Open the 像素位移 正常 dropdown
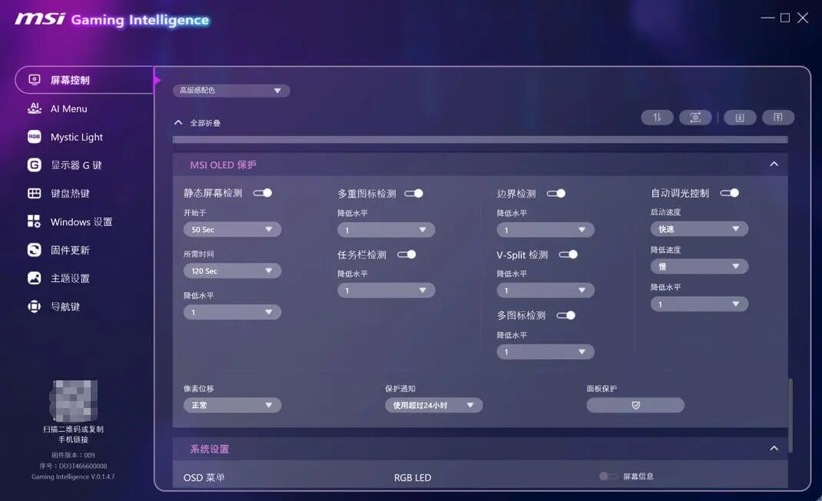Image resolution: width=822 pixels, height=501 pixels. pyautogui.click(x=232, y=405)
